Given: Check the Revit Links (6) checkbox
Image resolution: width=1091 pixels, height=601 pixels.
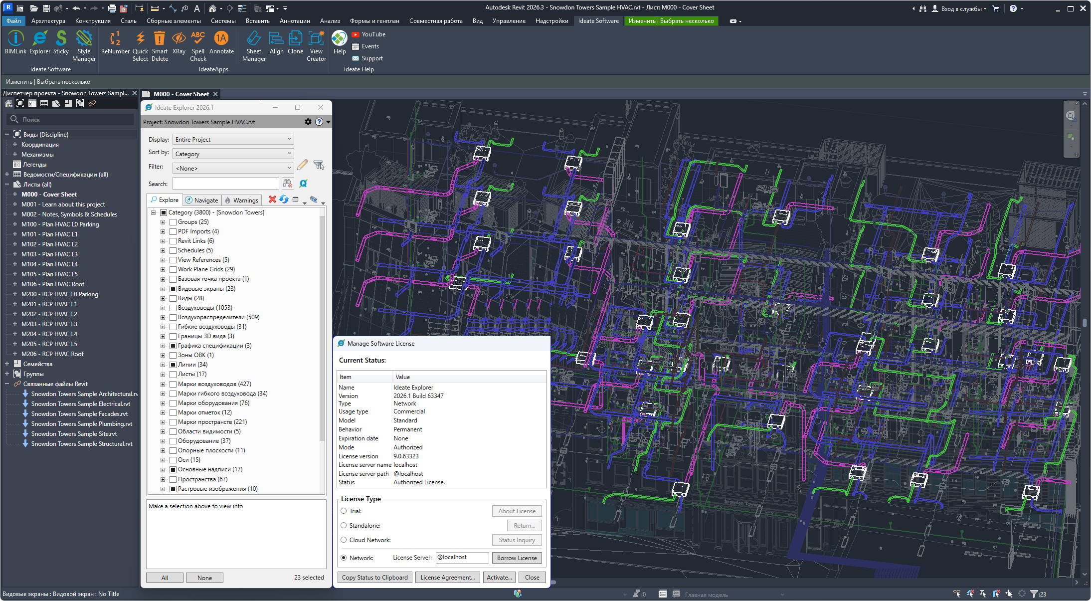Looking at the screenshot, I should click(173, 241).
